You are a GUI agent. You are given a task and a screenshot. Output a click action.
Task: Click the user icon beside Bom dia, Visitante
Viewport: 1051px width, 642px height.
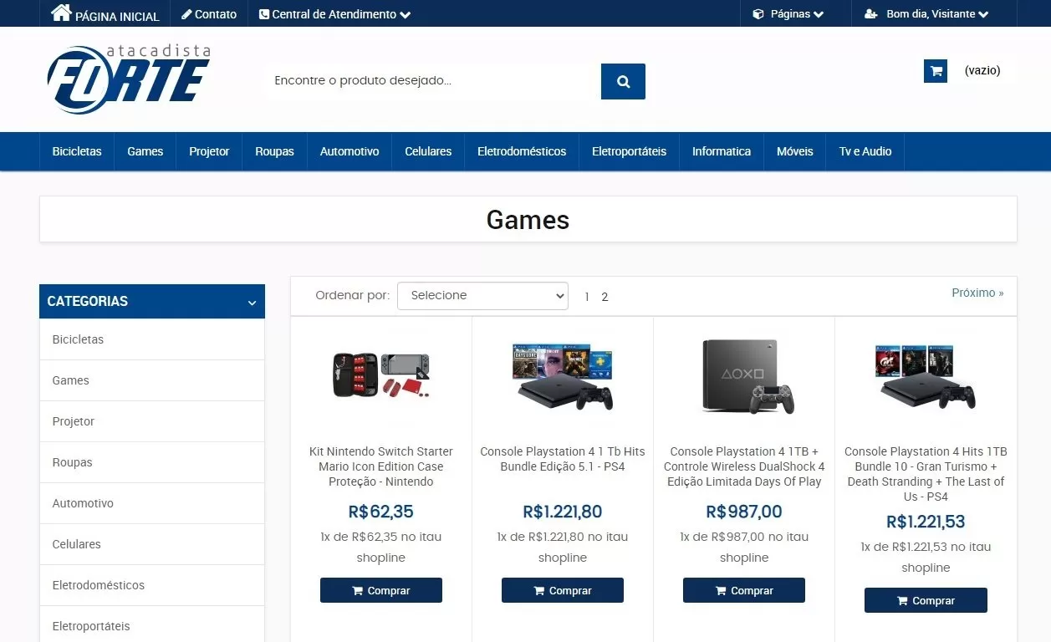871,14
